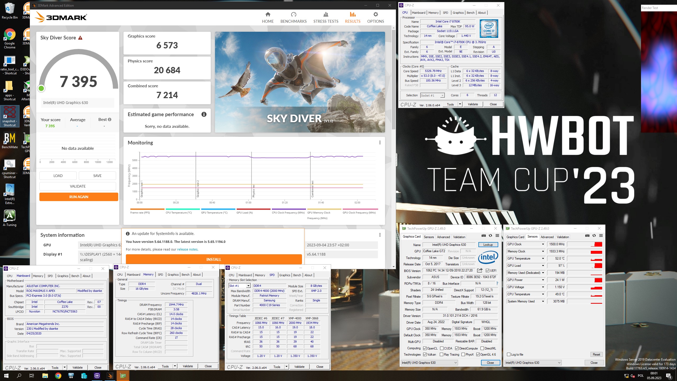The image size is (677, 381).
Task: Click the info icon beside Best score
Action: [109, 120]
